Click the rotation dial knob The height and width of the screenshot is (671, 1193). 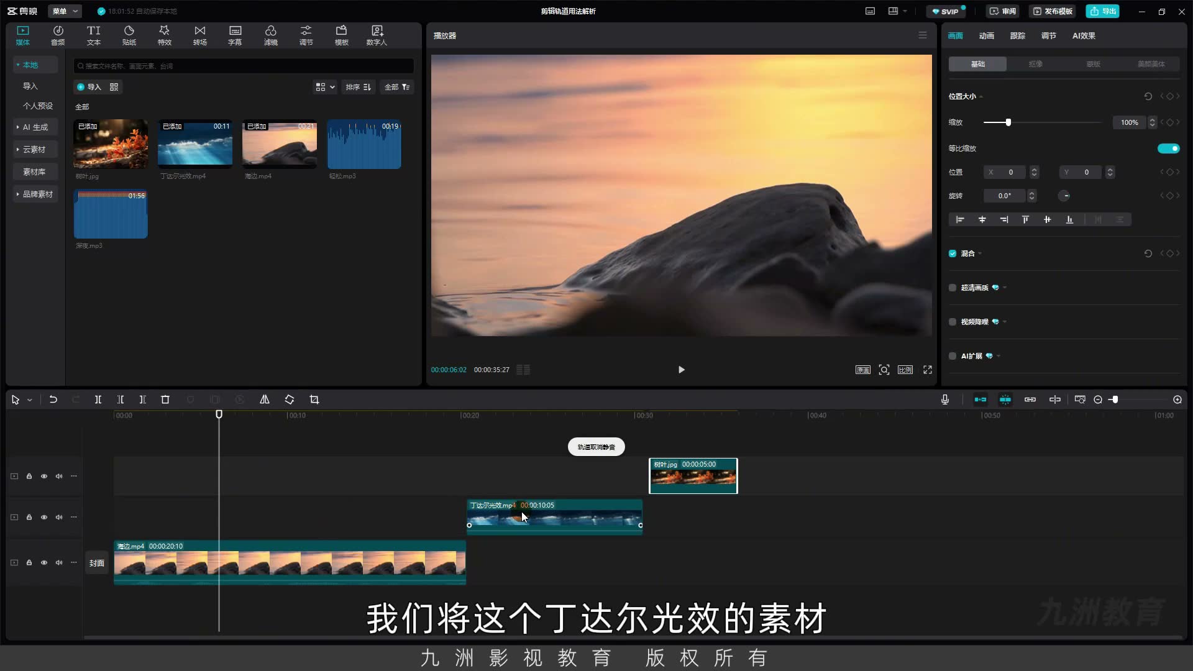(x=1064, y=196)
